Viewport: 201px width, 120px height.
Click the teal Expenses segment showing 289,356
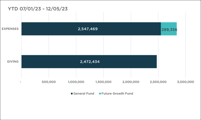169,29
